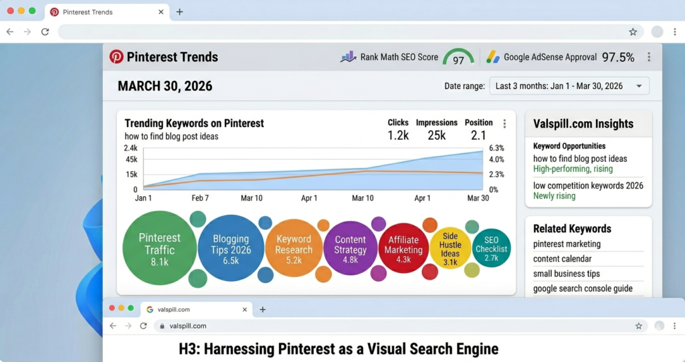The image size is (685, 362).
Task: Click the red Affiliate Marketing 4.3k bubble
Action: [x=403, y=248]
